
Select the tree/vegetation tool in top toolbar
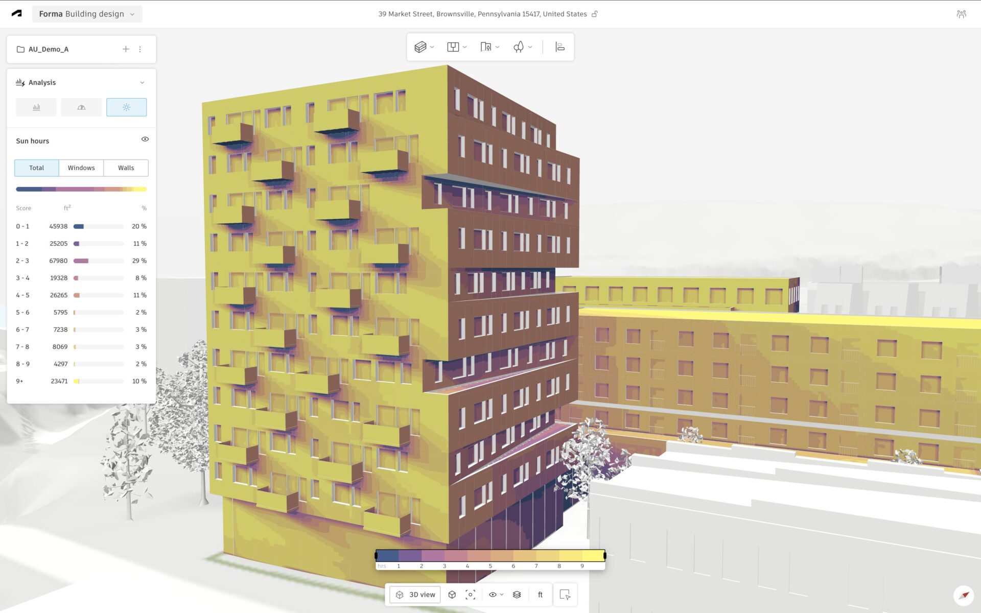coord(519,46)
